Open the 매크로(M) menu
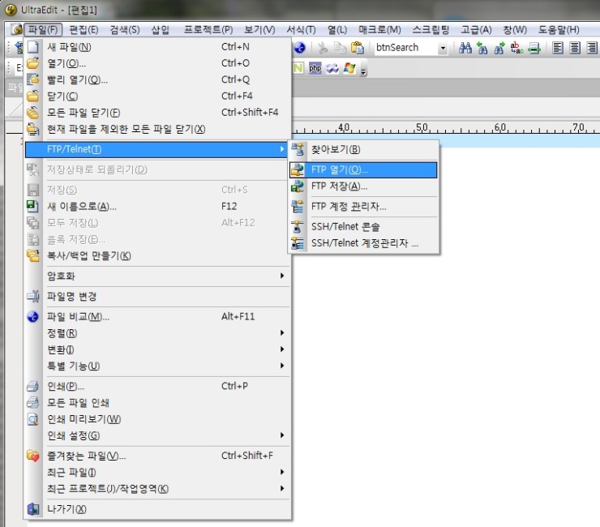 point(379,30)
